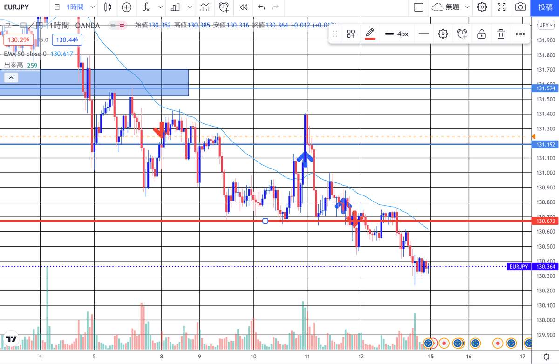559x364 pixels.
Task: Open the fx indicators menu
Action: coord(146,7)
